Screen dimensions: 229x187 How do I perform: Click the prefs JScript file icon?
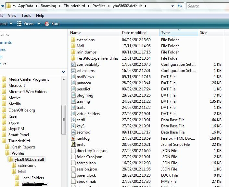(73, 144)
